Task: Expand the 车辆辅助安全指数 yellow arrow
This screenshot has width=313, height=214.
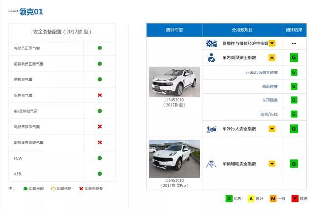Action: pos(272,164)
